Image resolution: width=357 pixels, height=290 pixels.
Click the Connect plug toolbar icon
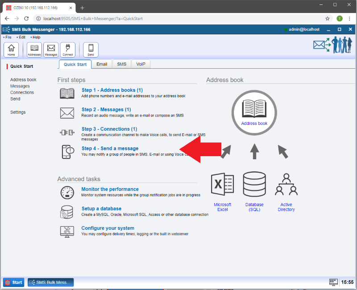pyautogui.click(x=68, y=50)
